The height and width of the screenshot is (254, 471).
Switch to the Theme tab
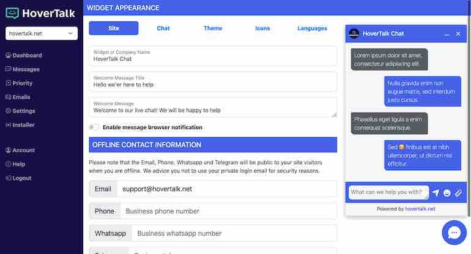pos(213,28)
